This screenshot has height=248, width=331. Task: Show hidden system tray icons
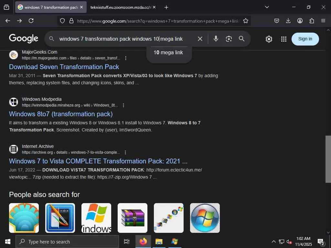273,242
